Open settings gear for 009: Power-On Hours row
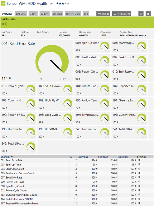The width and height of the screenshot is (154, 206). point(139,182)
